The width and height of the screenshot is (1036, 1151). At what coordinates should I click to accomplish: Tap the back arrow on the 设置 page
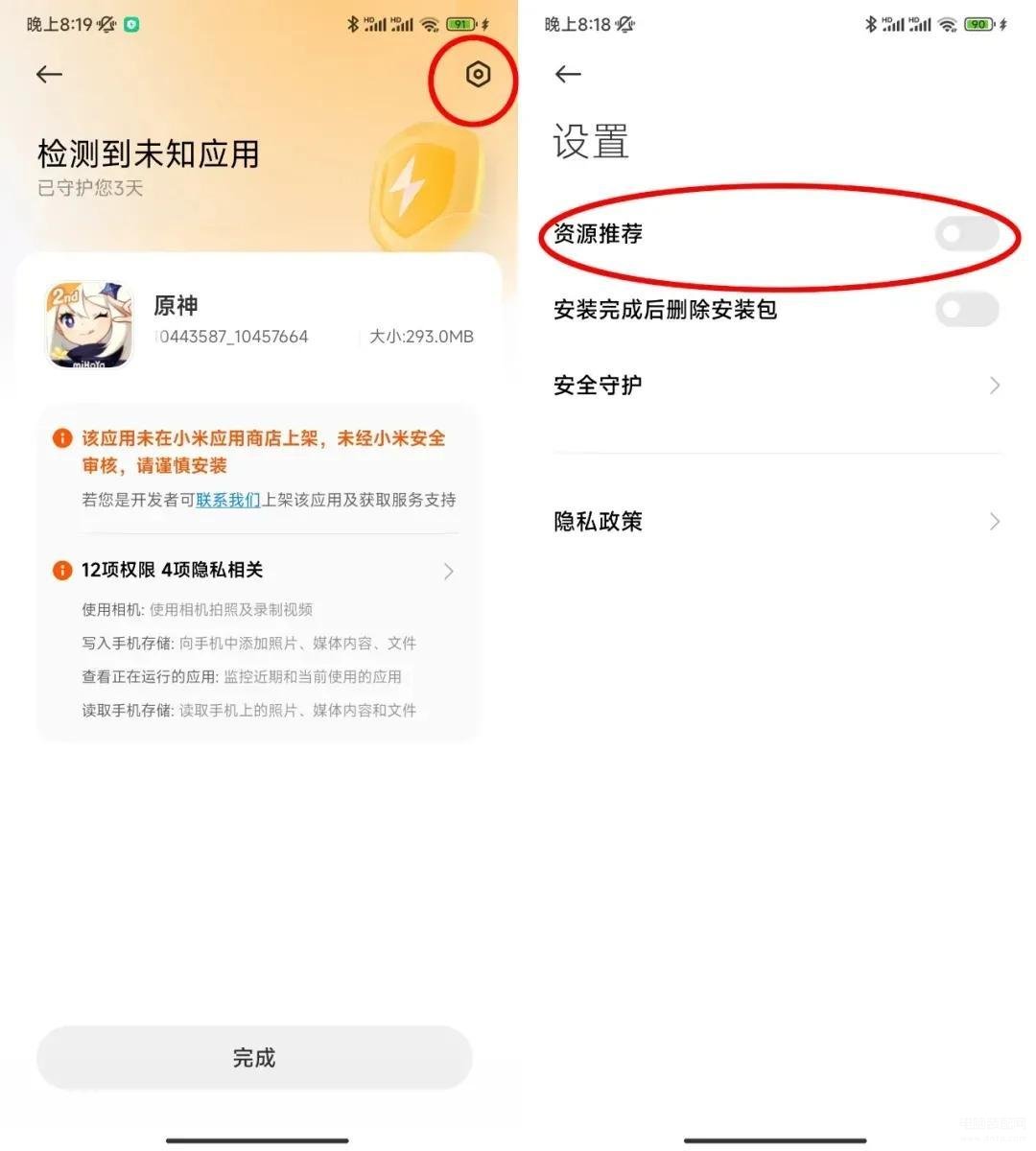pos(568,75)
